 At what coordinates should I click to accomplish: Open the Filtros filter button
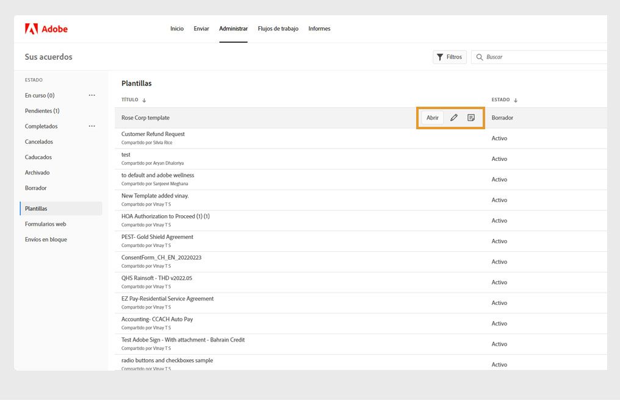(450, 57)
